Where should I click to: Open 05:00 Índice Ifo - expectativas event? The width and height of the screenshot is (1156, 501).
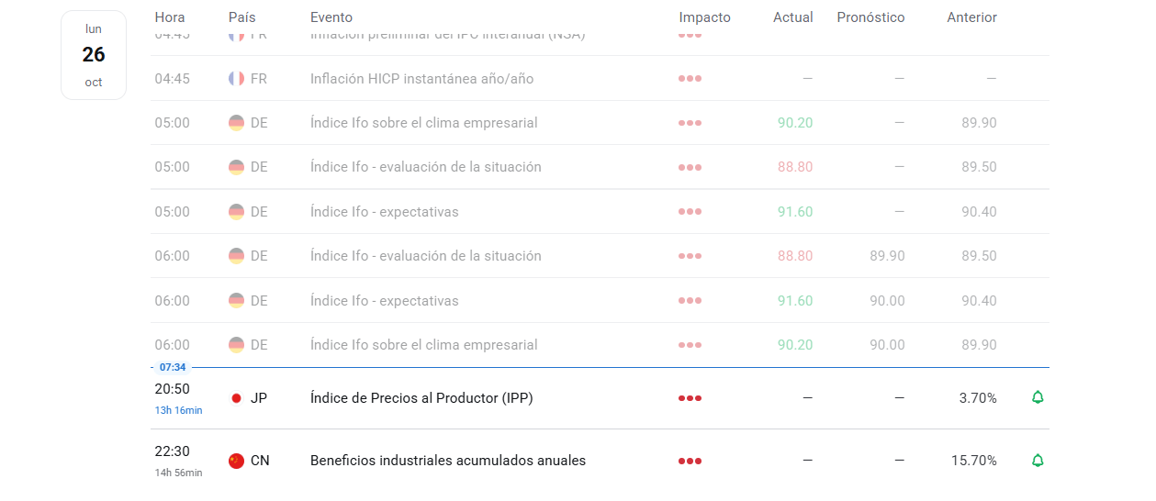tap(385, 212)
